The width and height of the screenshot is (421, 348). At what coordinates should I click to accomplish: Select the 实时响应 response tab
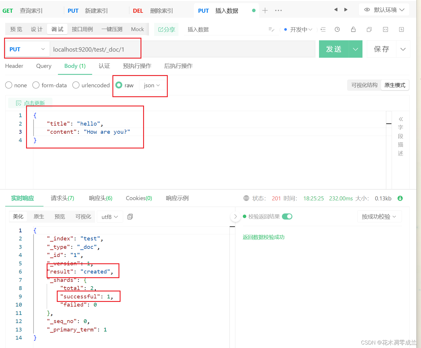pos(22,198)
